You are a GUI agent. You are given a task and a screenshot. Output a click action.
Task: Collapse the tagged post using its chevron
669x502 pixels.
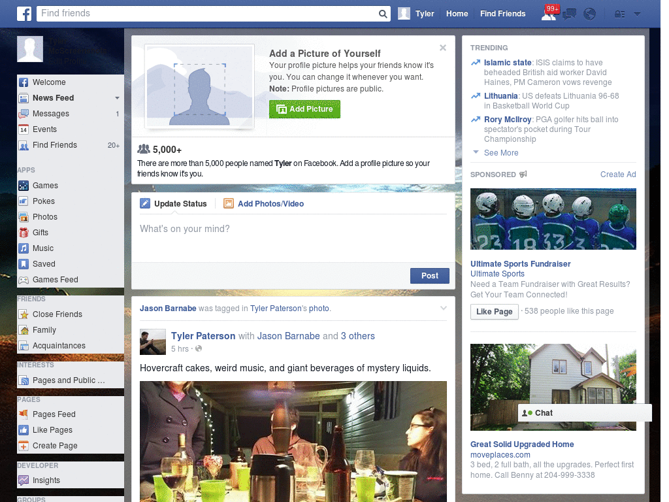[x=443, y=307]
